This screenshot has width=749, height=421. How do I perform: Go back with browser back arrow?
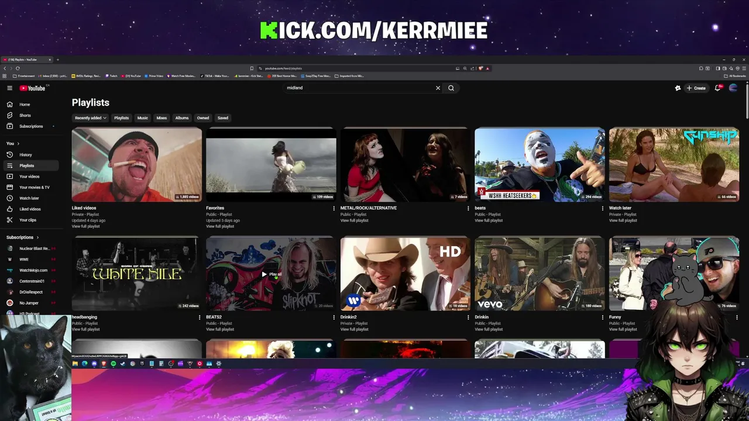(5, 68)
